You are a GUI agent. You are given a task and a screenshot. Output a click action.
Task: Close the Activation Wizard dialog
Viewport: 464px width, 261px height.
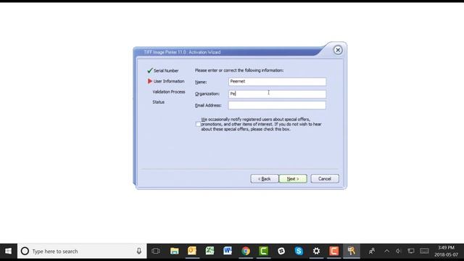point(338,50)
